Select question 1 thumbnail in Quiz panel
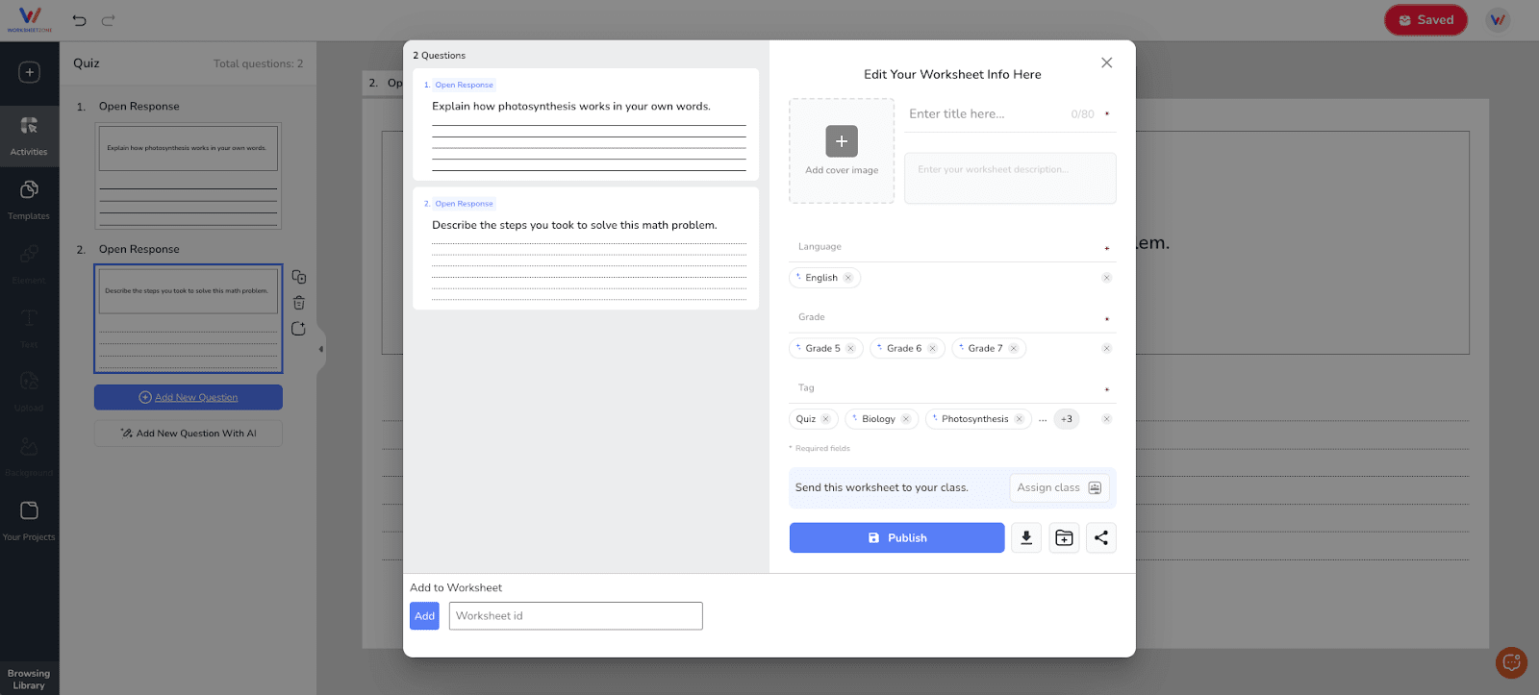Viewport: 1539px width, 695px height. 189,175
